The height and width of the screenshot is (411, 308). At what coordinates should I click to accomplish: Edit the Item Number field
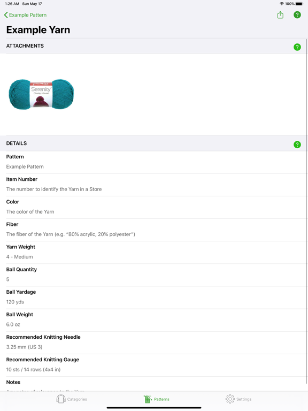(x=154, y=185)
